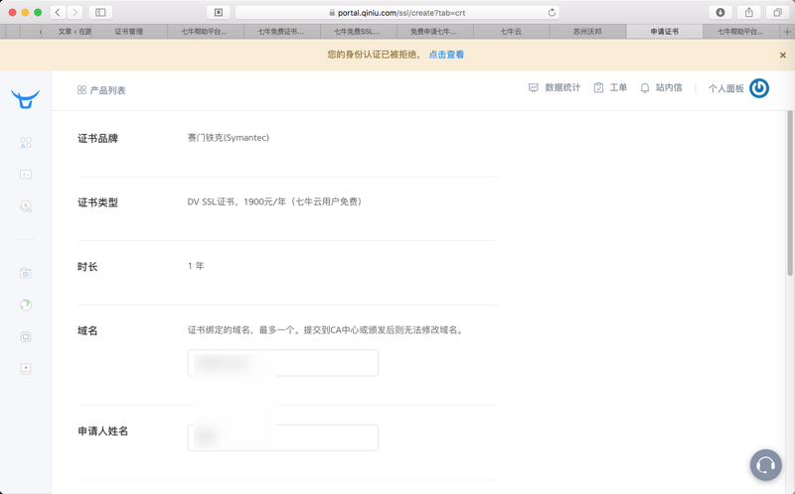Click the Safari share button
This screenshot has height=494, width=795.
749,12
